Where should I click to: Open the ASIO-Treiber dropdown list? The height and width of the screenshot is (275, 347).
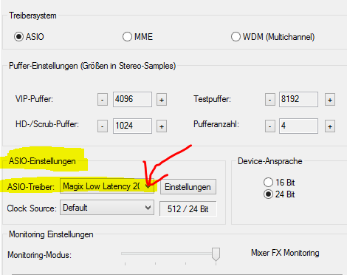coord(107,186)
